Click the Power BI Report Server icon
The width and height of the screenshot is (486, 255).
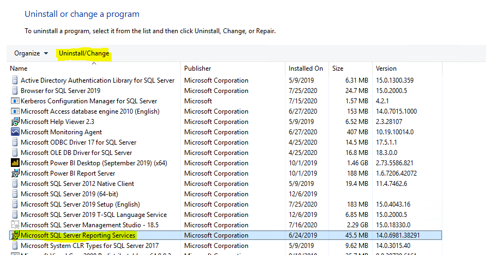(x=15, y=173)
